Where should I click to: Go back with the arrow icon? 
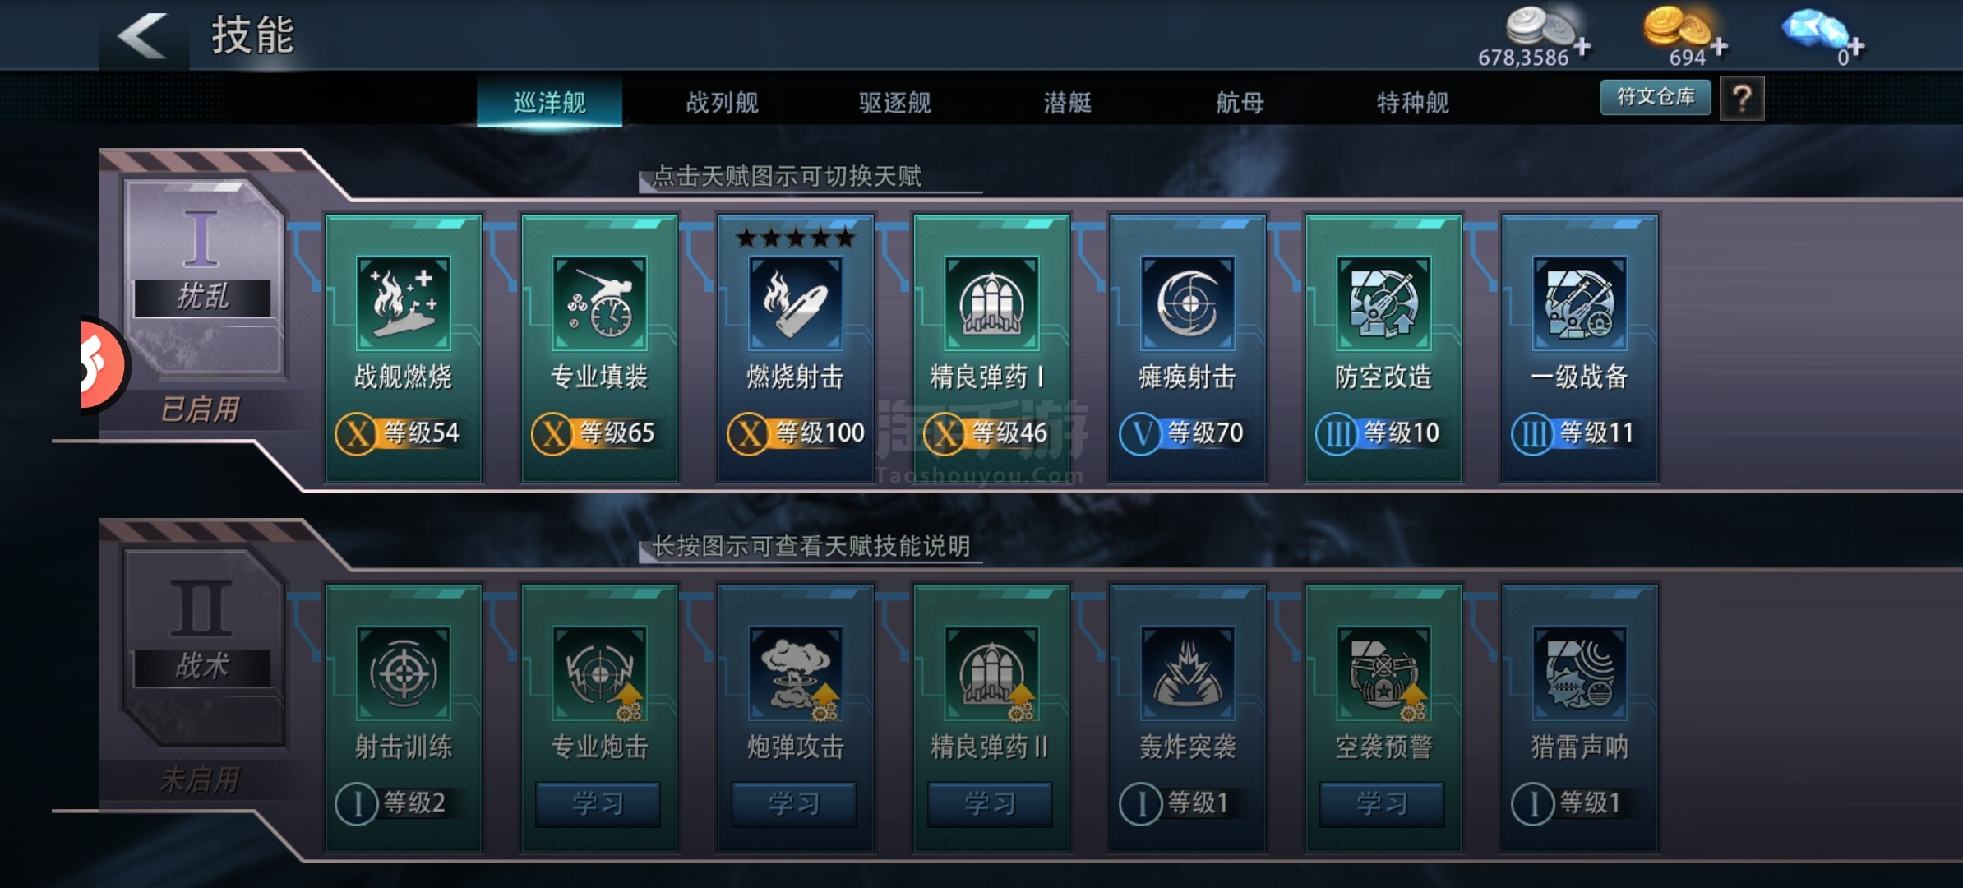pos(142,35)
